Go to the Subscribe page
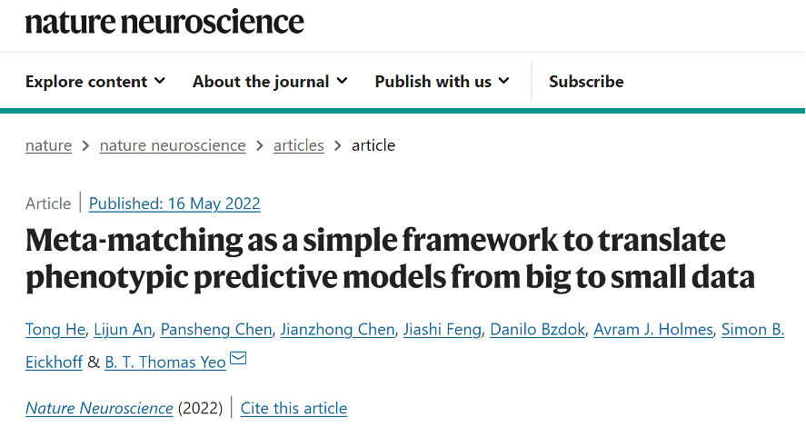Screen dimensions: 806x427 586,82
